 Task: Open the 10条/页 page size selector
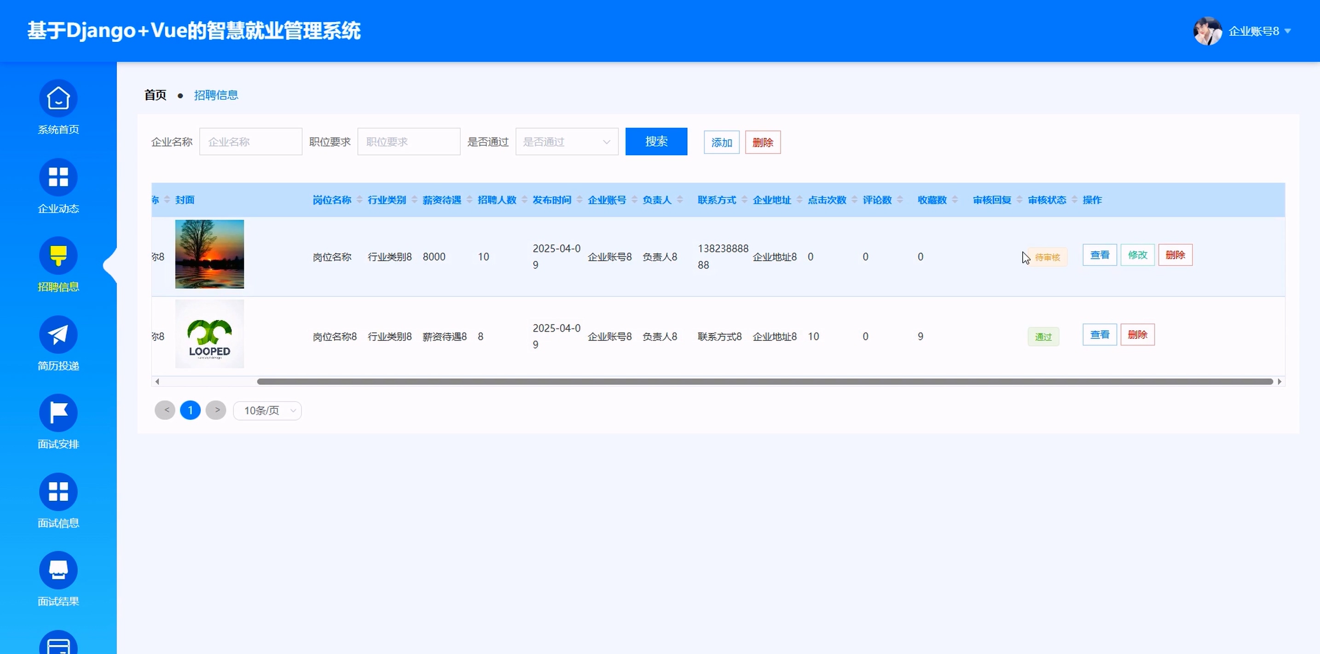(x=267, y=410)
